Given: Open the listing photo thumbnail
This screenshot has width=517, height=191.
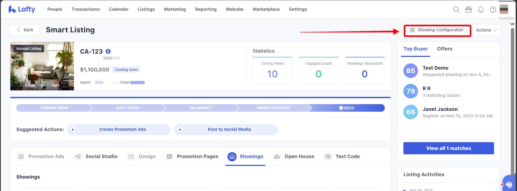Looking at the screenshot, I should pos(42,66).
